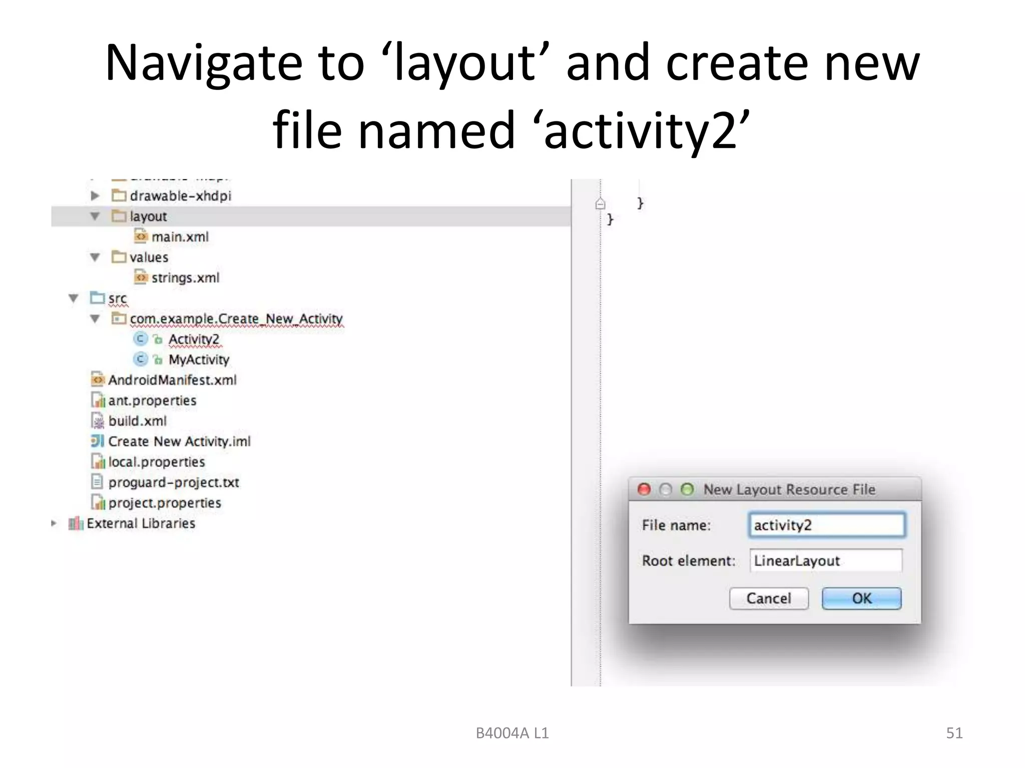Click the strings.xml file icon
Screen dimensions: 1025x768
pos(141,276)
